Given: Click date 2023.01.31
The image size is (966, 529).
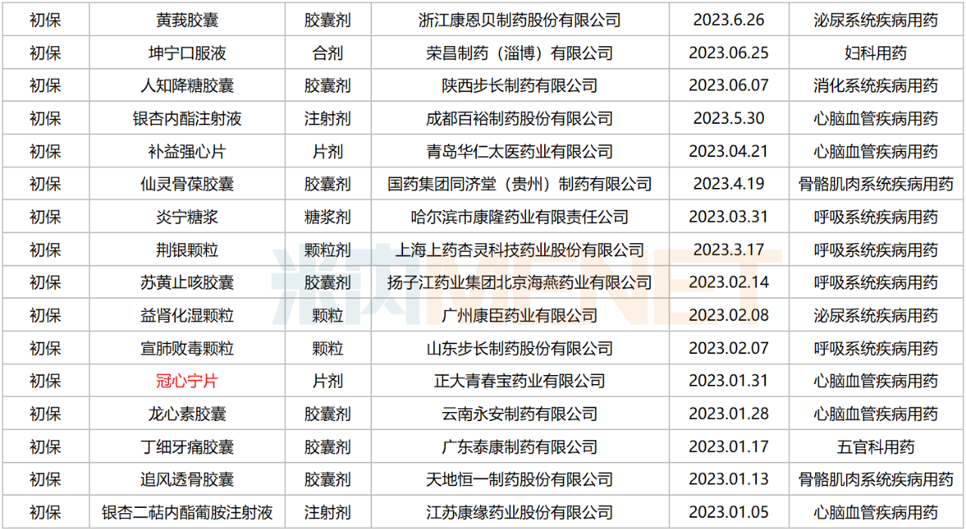Looking at the screenshot, I should (x=729, y=381).
